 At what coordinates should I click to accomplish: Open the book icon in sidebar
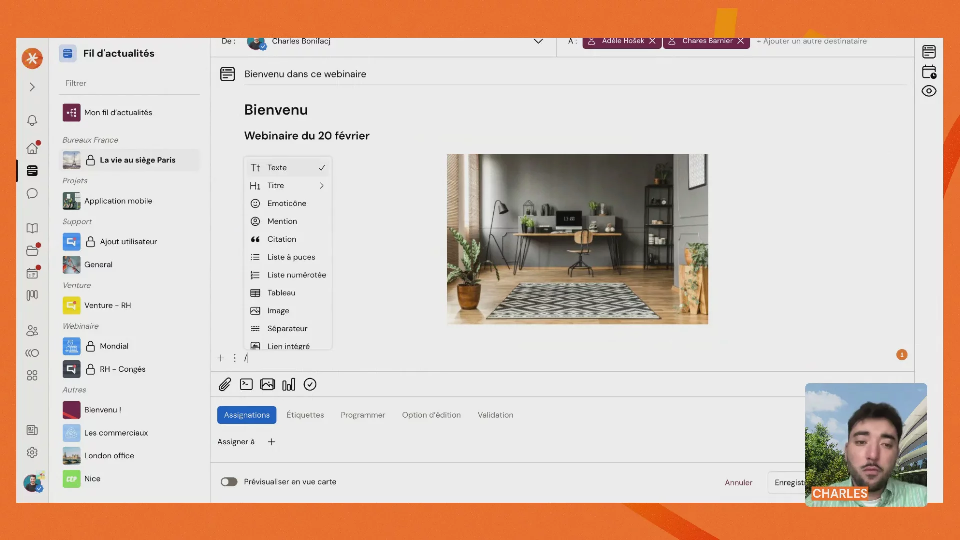(32, 228)
